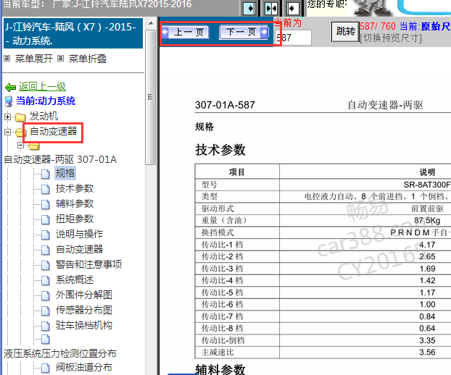The width and height of the screenshot is (451, 375).
Task: Click the sidebar vertical scrollbar thumb
Action: [x=150, y=97]
